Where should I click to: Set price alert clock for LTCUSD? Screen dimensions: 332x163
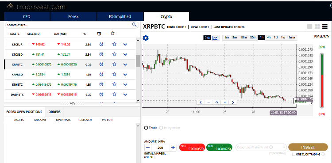pyautogui.click(x=101, y=54)
